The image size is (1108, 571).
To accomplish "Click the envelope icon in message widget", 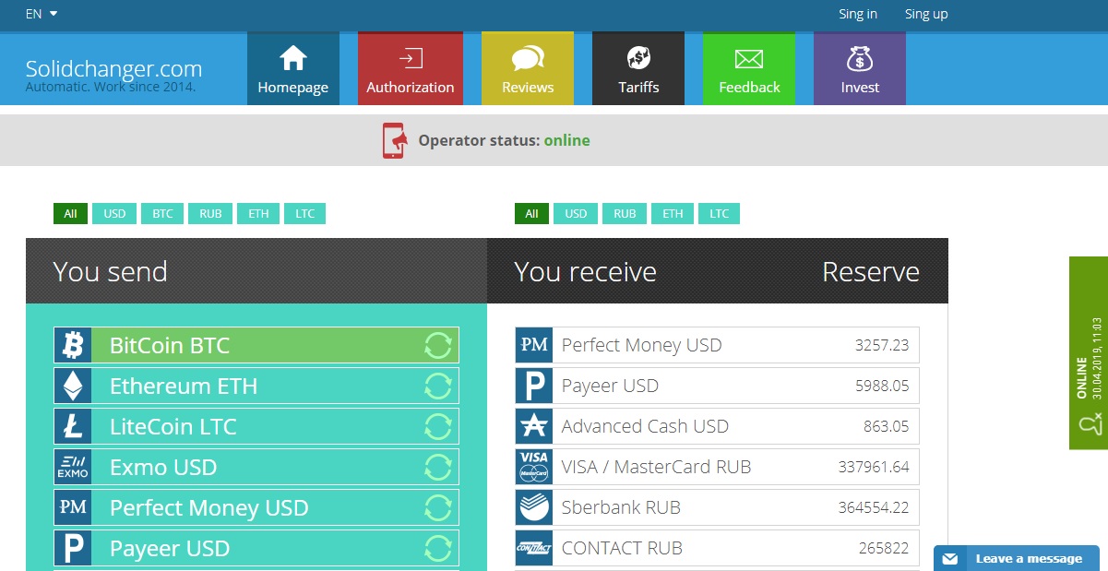I will click(950, 559).
